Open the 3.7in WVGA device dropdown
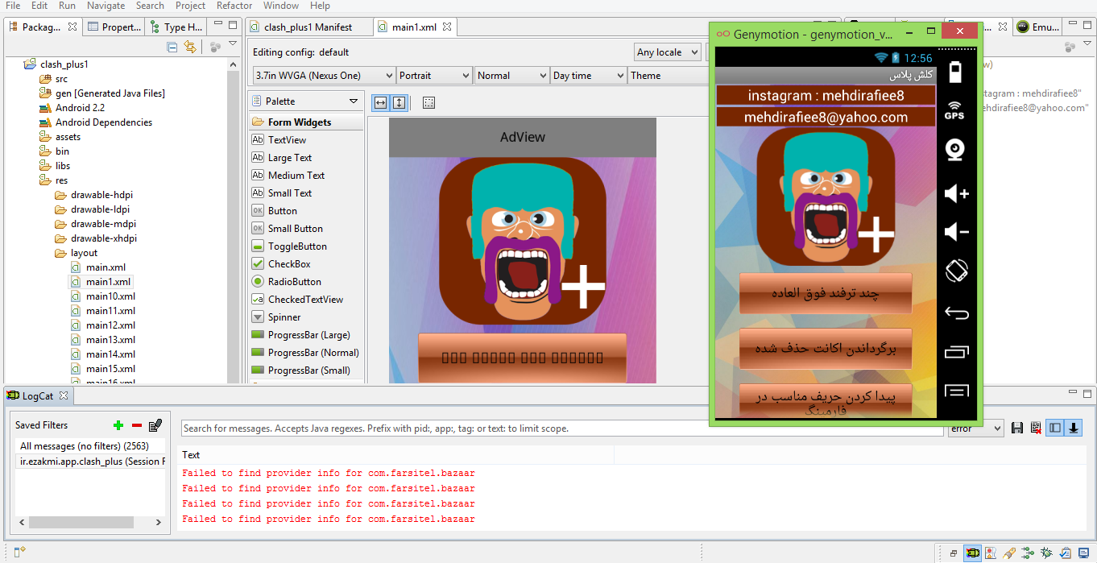This screenshot has height=563, width=1097. (x=323, y=76)
